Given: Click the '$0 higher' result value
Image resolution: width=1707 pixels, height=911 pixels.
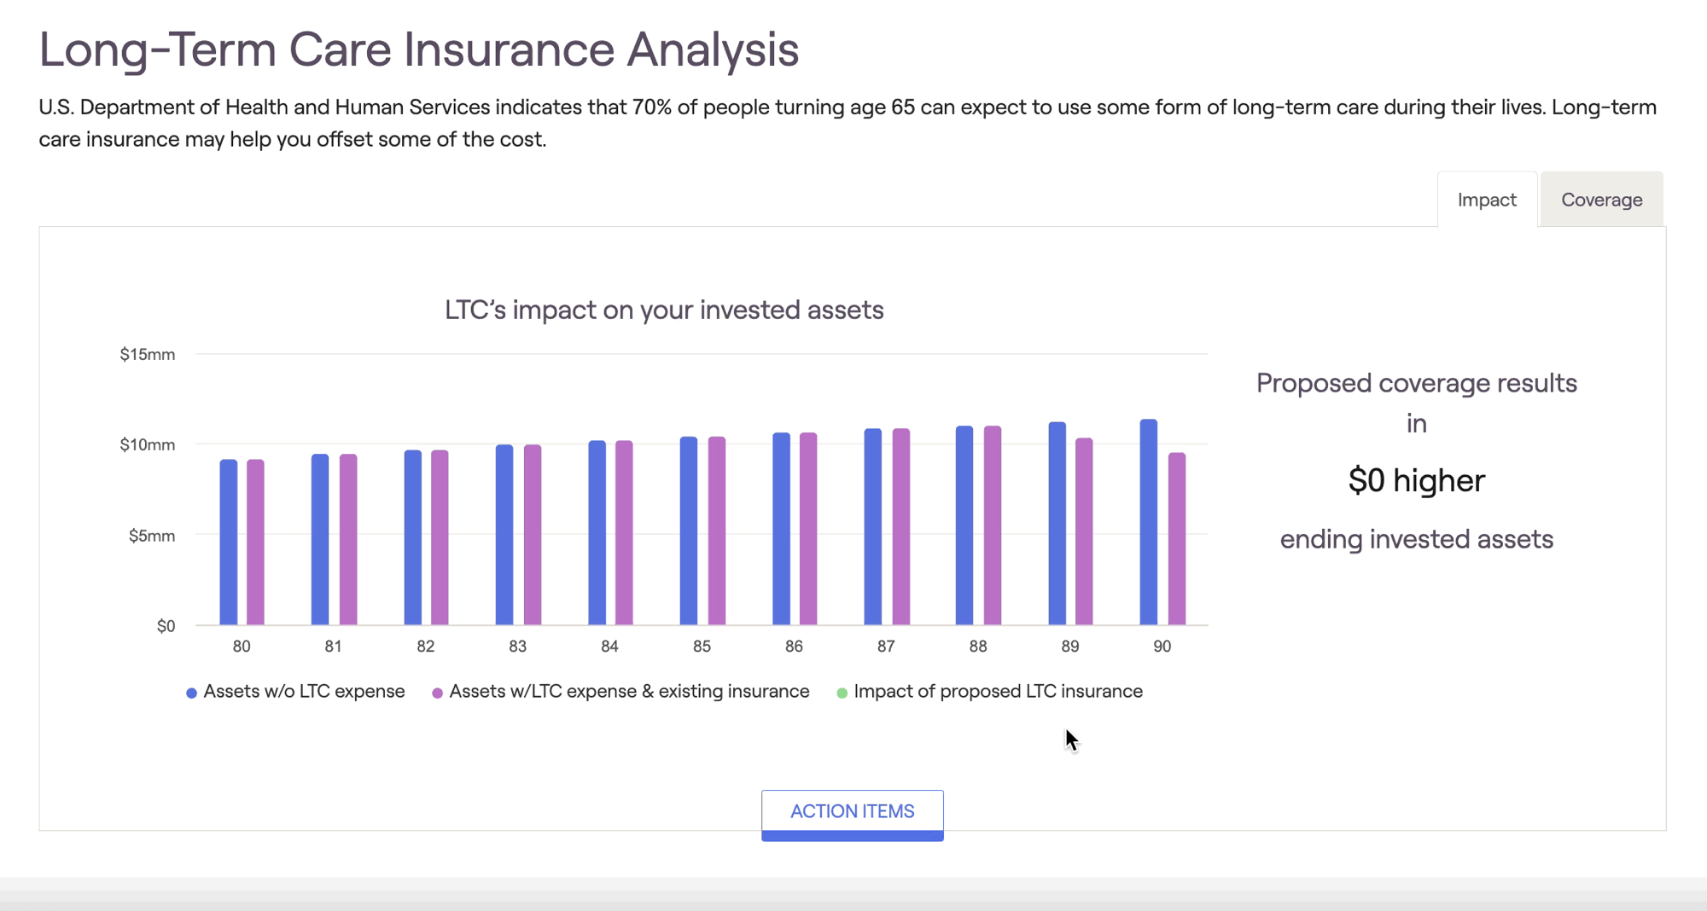Looking at the screenshot, I should point(1417,480).
